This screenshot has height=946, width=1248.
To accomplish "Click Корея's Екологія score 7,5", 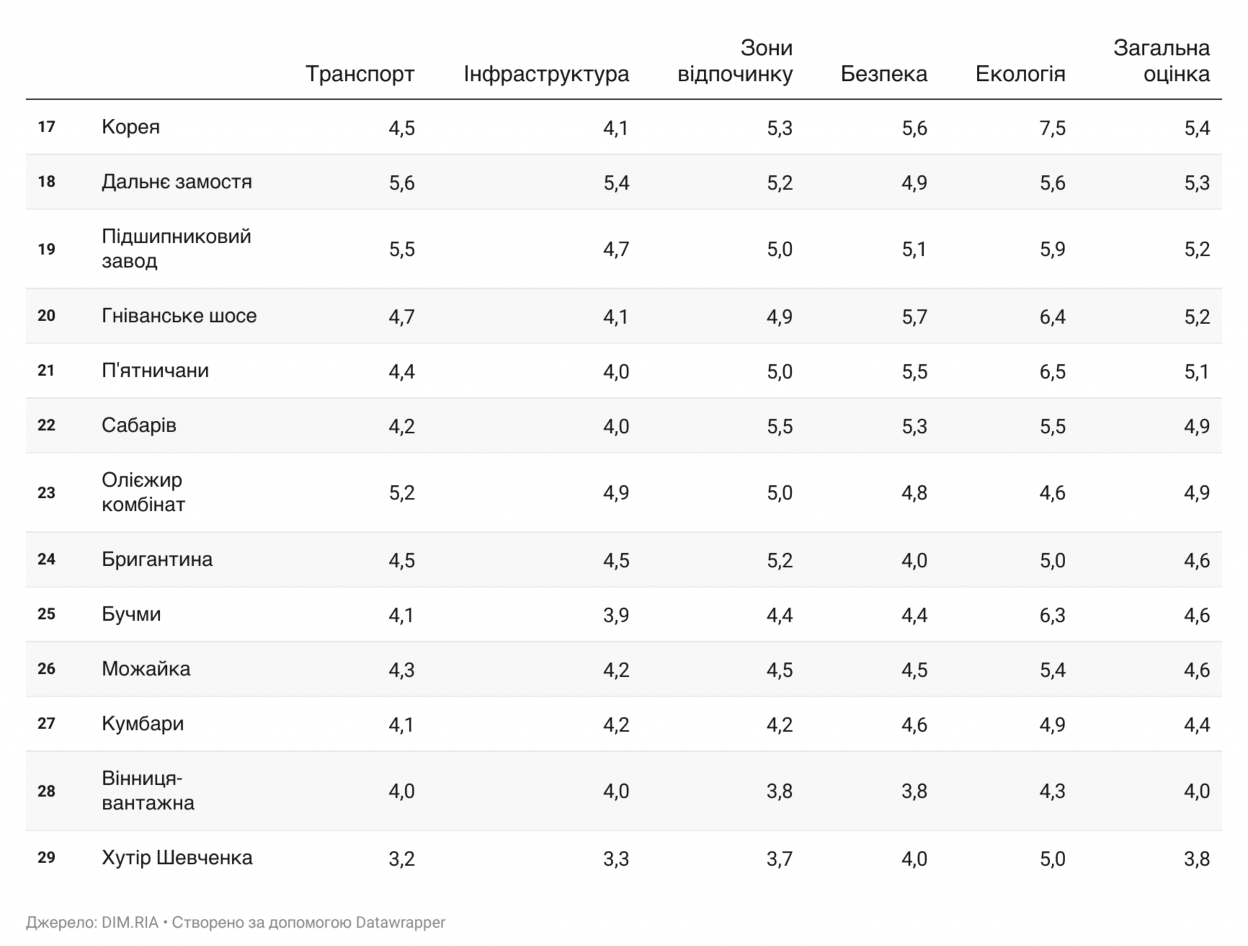I will 1052,128.
